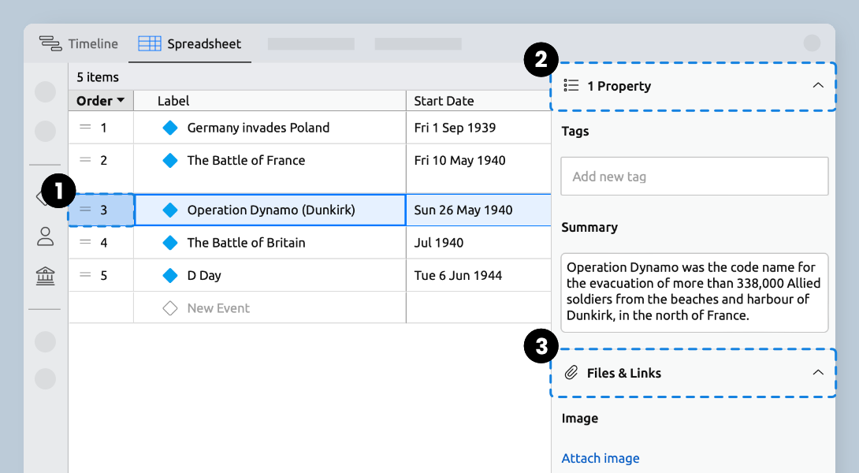Image resolution: width=859 pixels, height=473 pixels.
Task: Click the empty diamond icon for New Event
Action: 170,308
